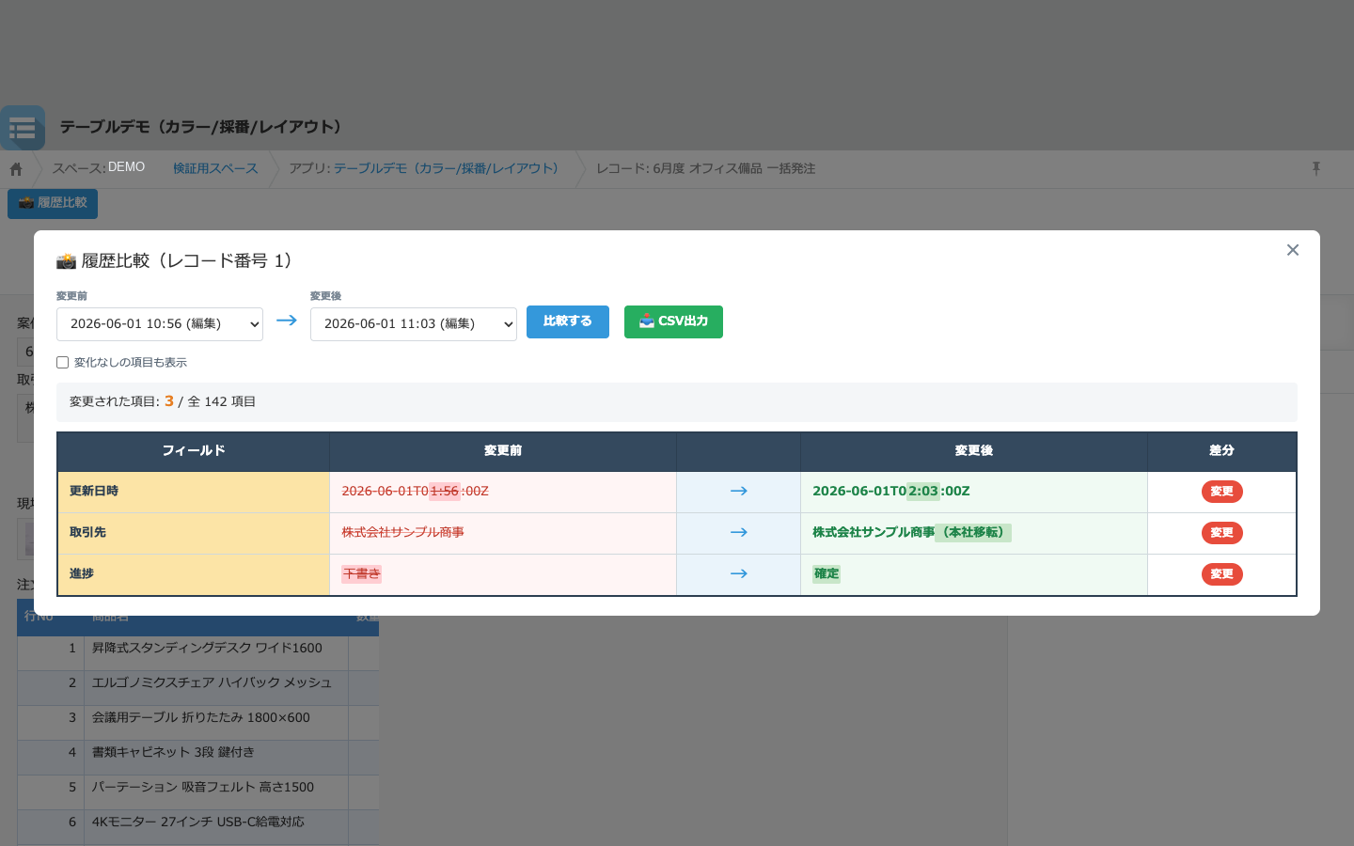Close the 履歴比較 dialog with X
The image size is (1354, 846).
tap(1293, 250)
